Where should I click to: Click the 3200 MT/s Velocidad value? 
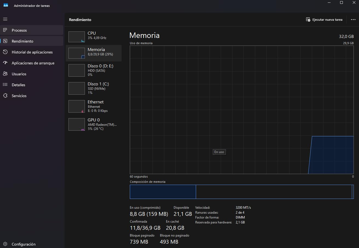coord(243,208)
